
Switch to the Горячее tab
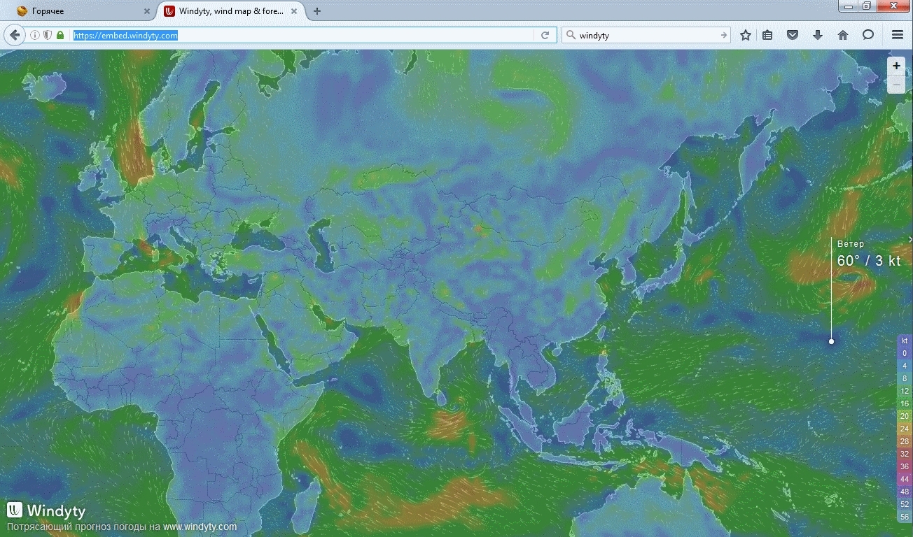coord(77,11)
